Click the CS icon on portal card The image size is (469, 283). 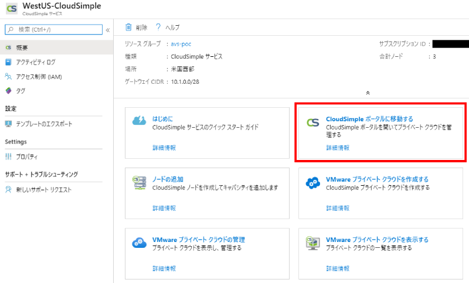pyautogui.click(x=313, y=122)
